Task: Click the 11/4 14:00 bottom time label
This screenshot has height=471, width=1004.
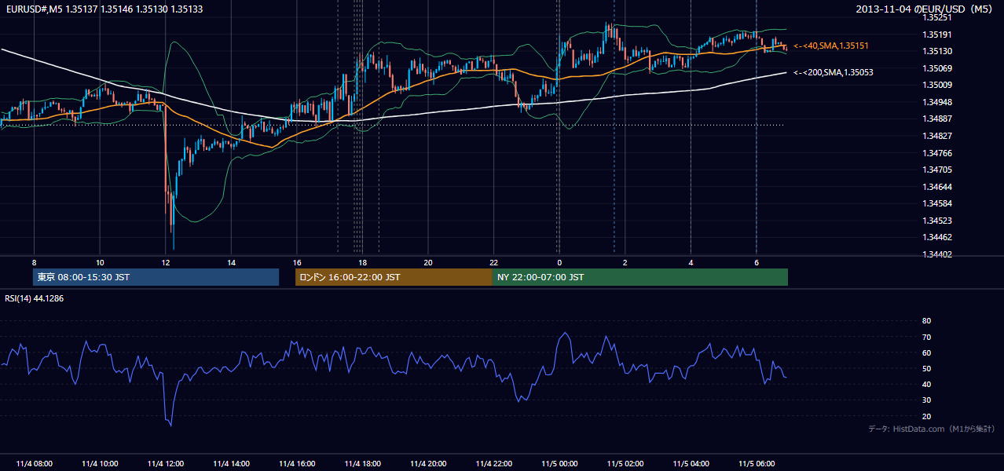Action: click(231, 464)
